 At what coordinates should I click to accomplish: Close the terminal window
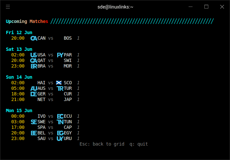coord(222,7)
